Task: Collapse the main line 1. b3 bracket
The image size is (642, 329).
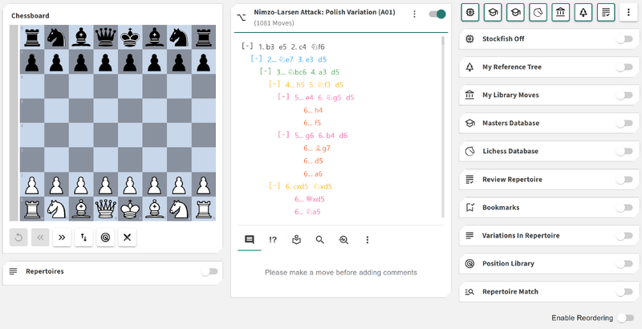Action: 247,47
